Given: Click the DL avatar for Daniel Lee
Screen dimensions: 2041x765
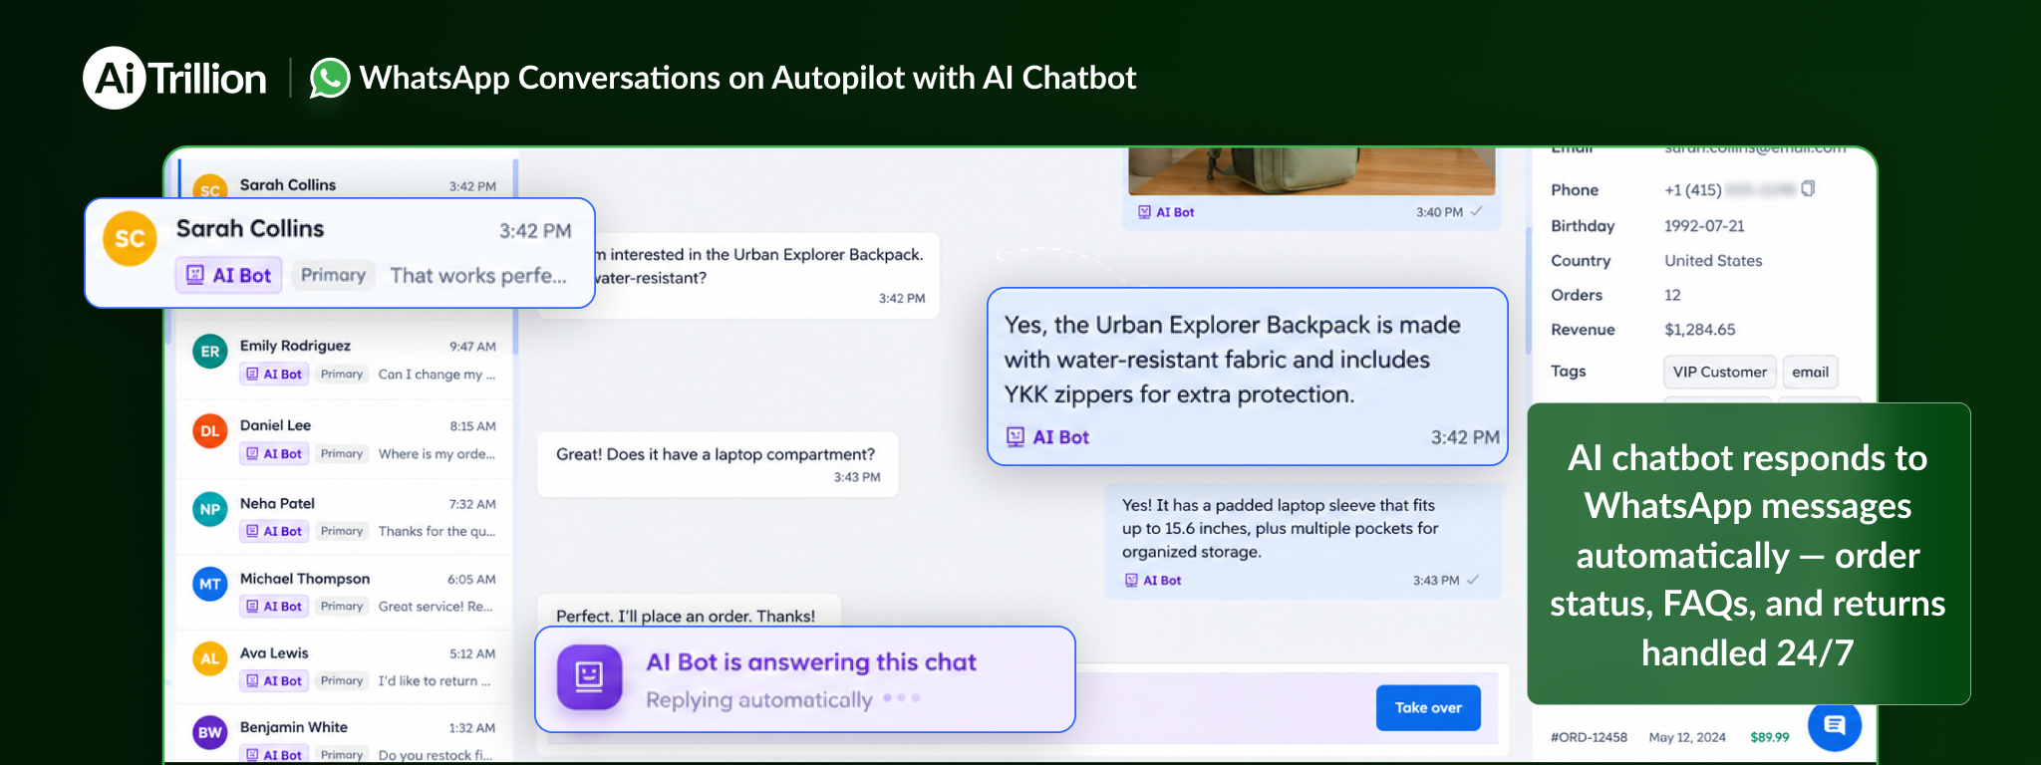Looking at the screenshot, I should [x=210, y=430].
